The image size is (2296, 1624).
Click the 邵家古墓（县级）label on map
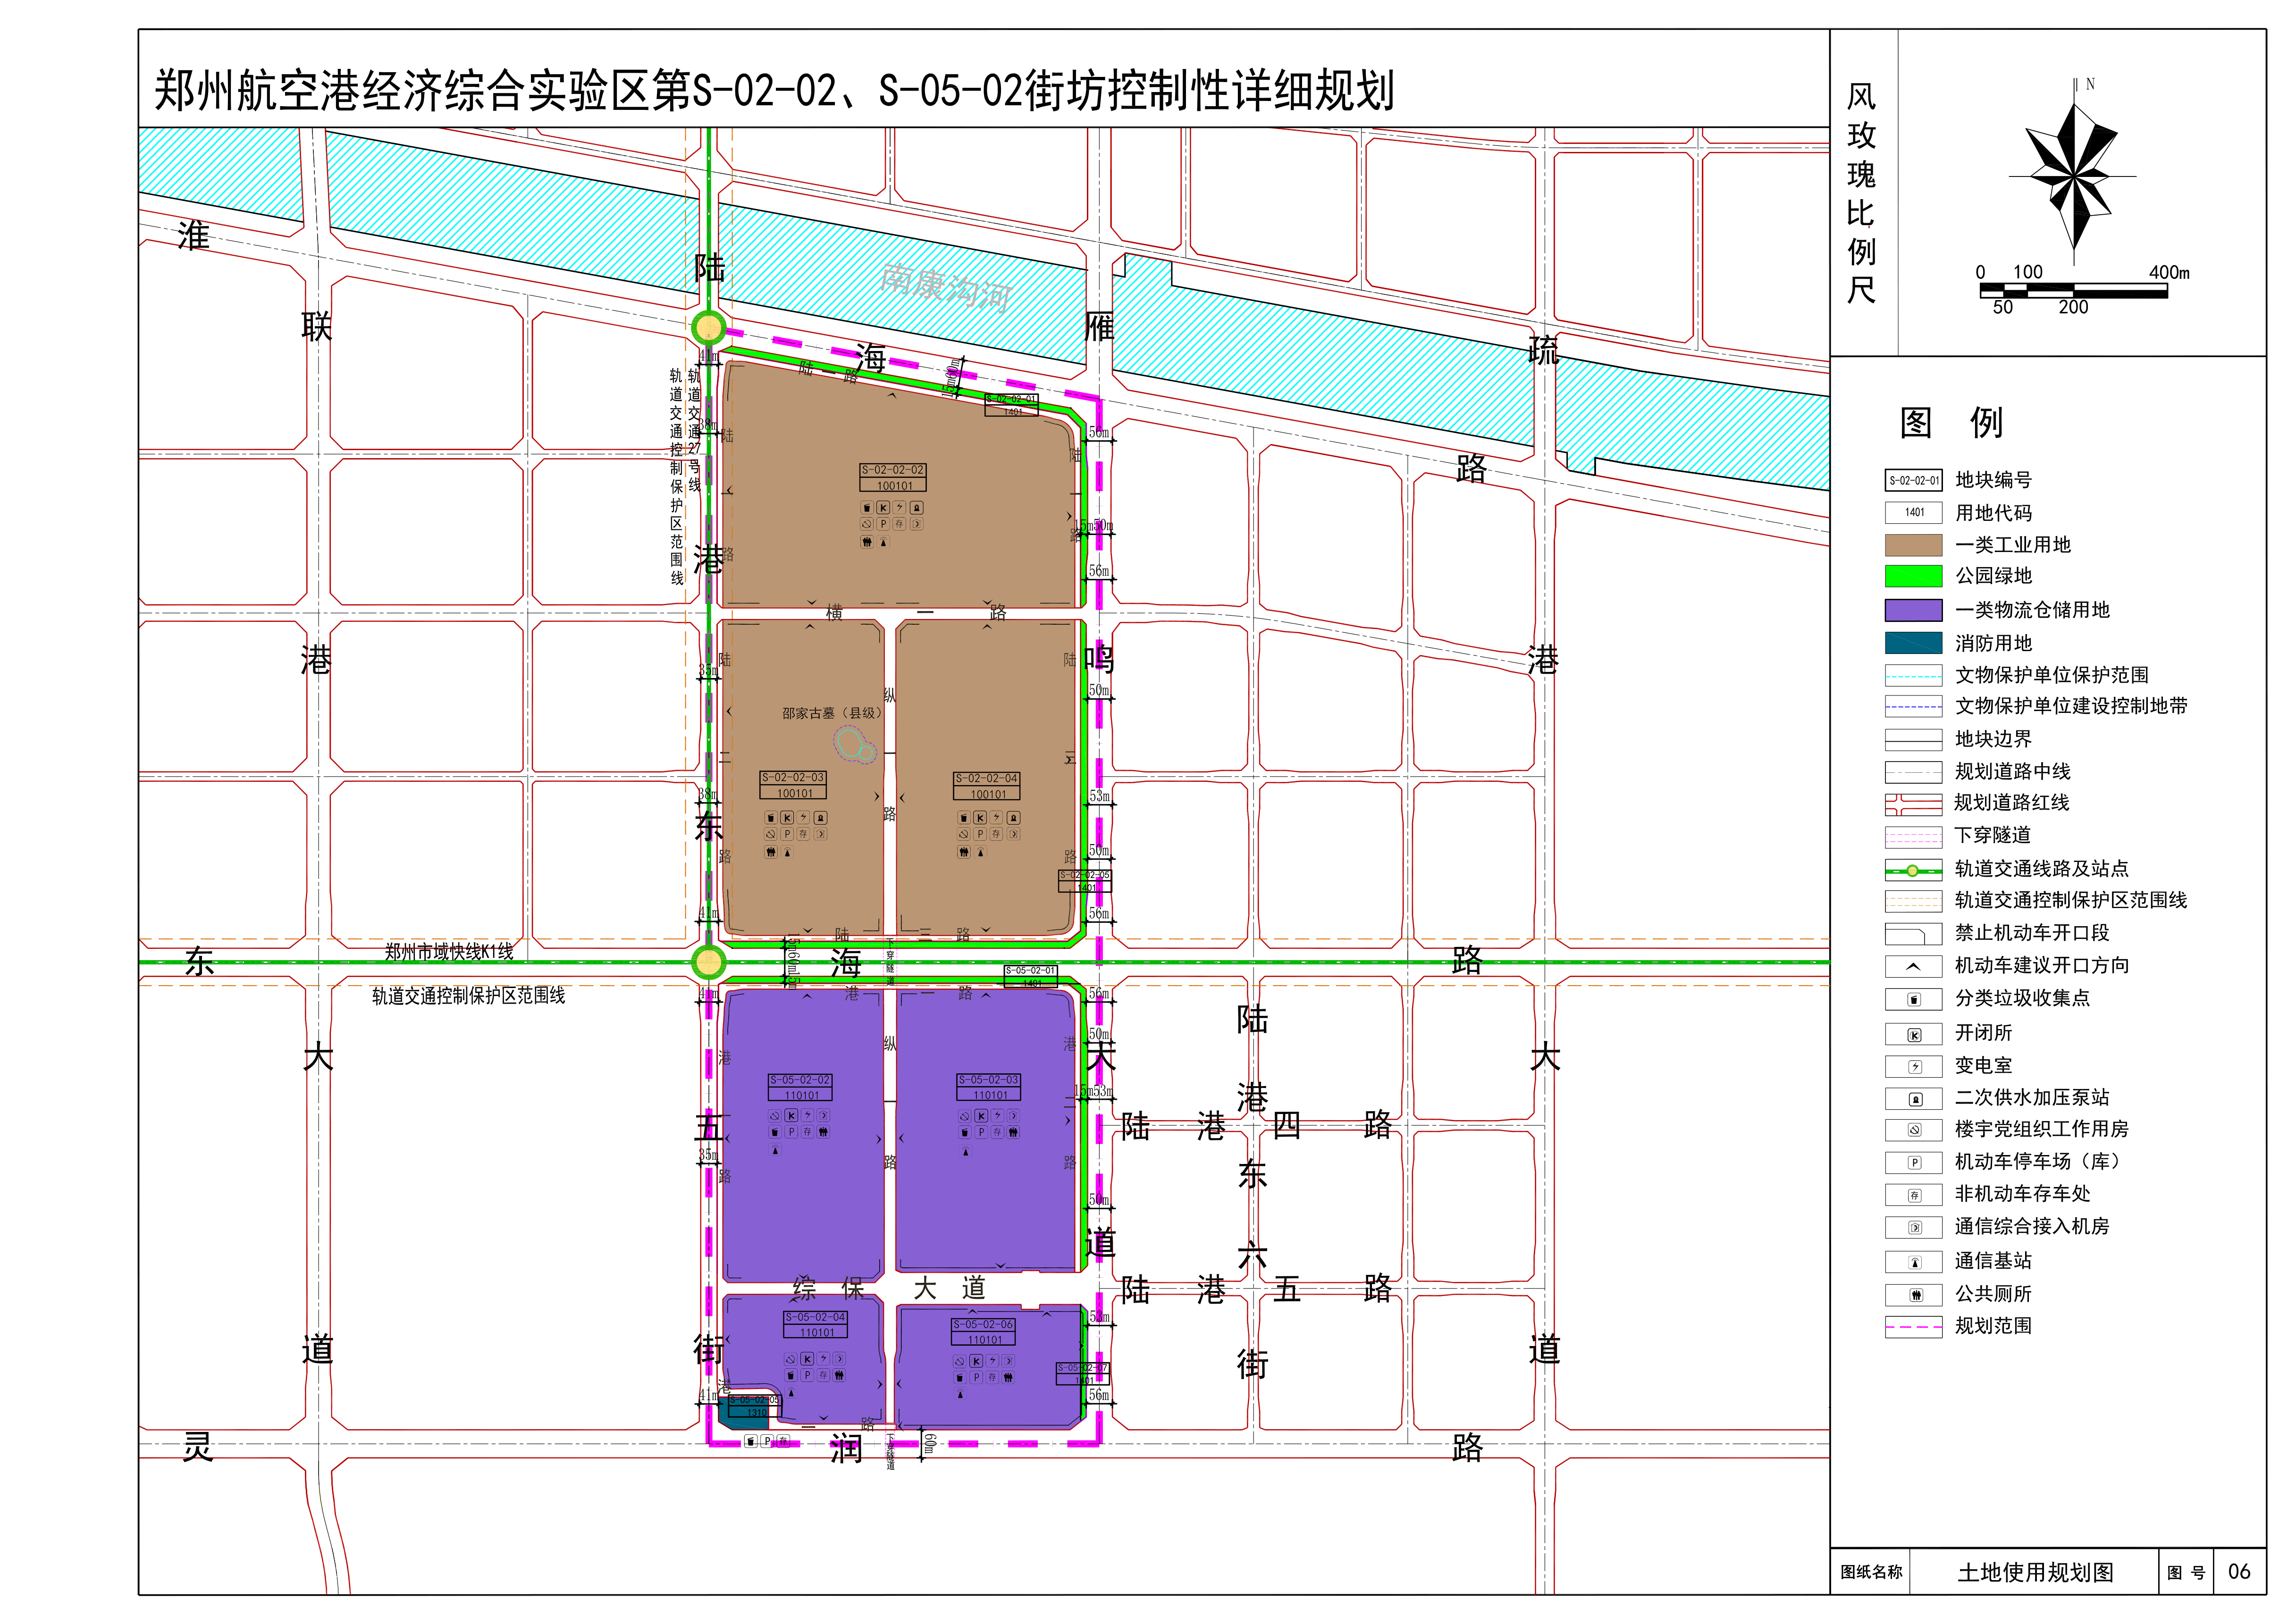coord(832,713)
